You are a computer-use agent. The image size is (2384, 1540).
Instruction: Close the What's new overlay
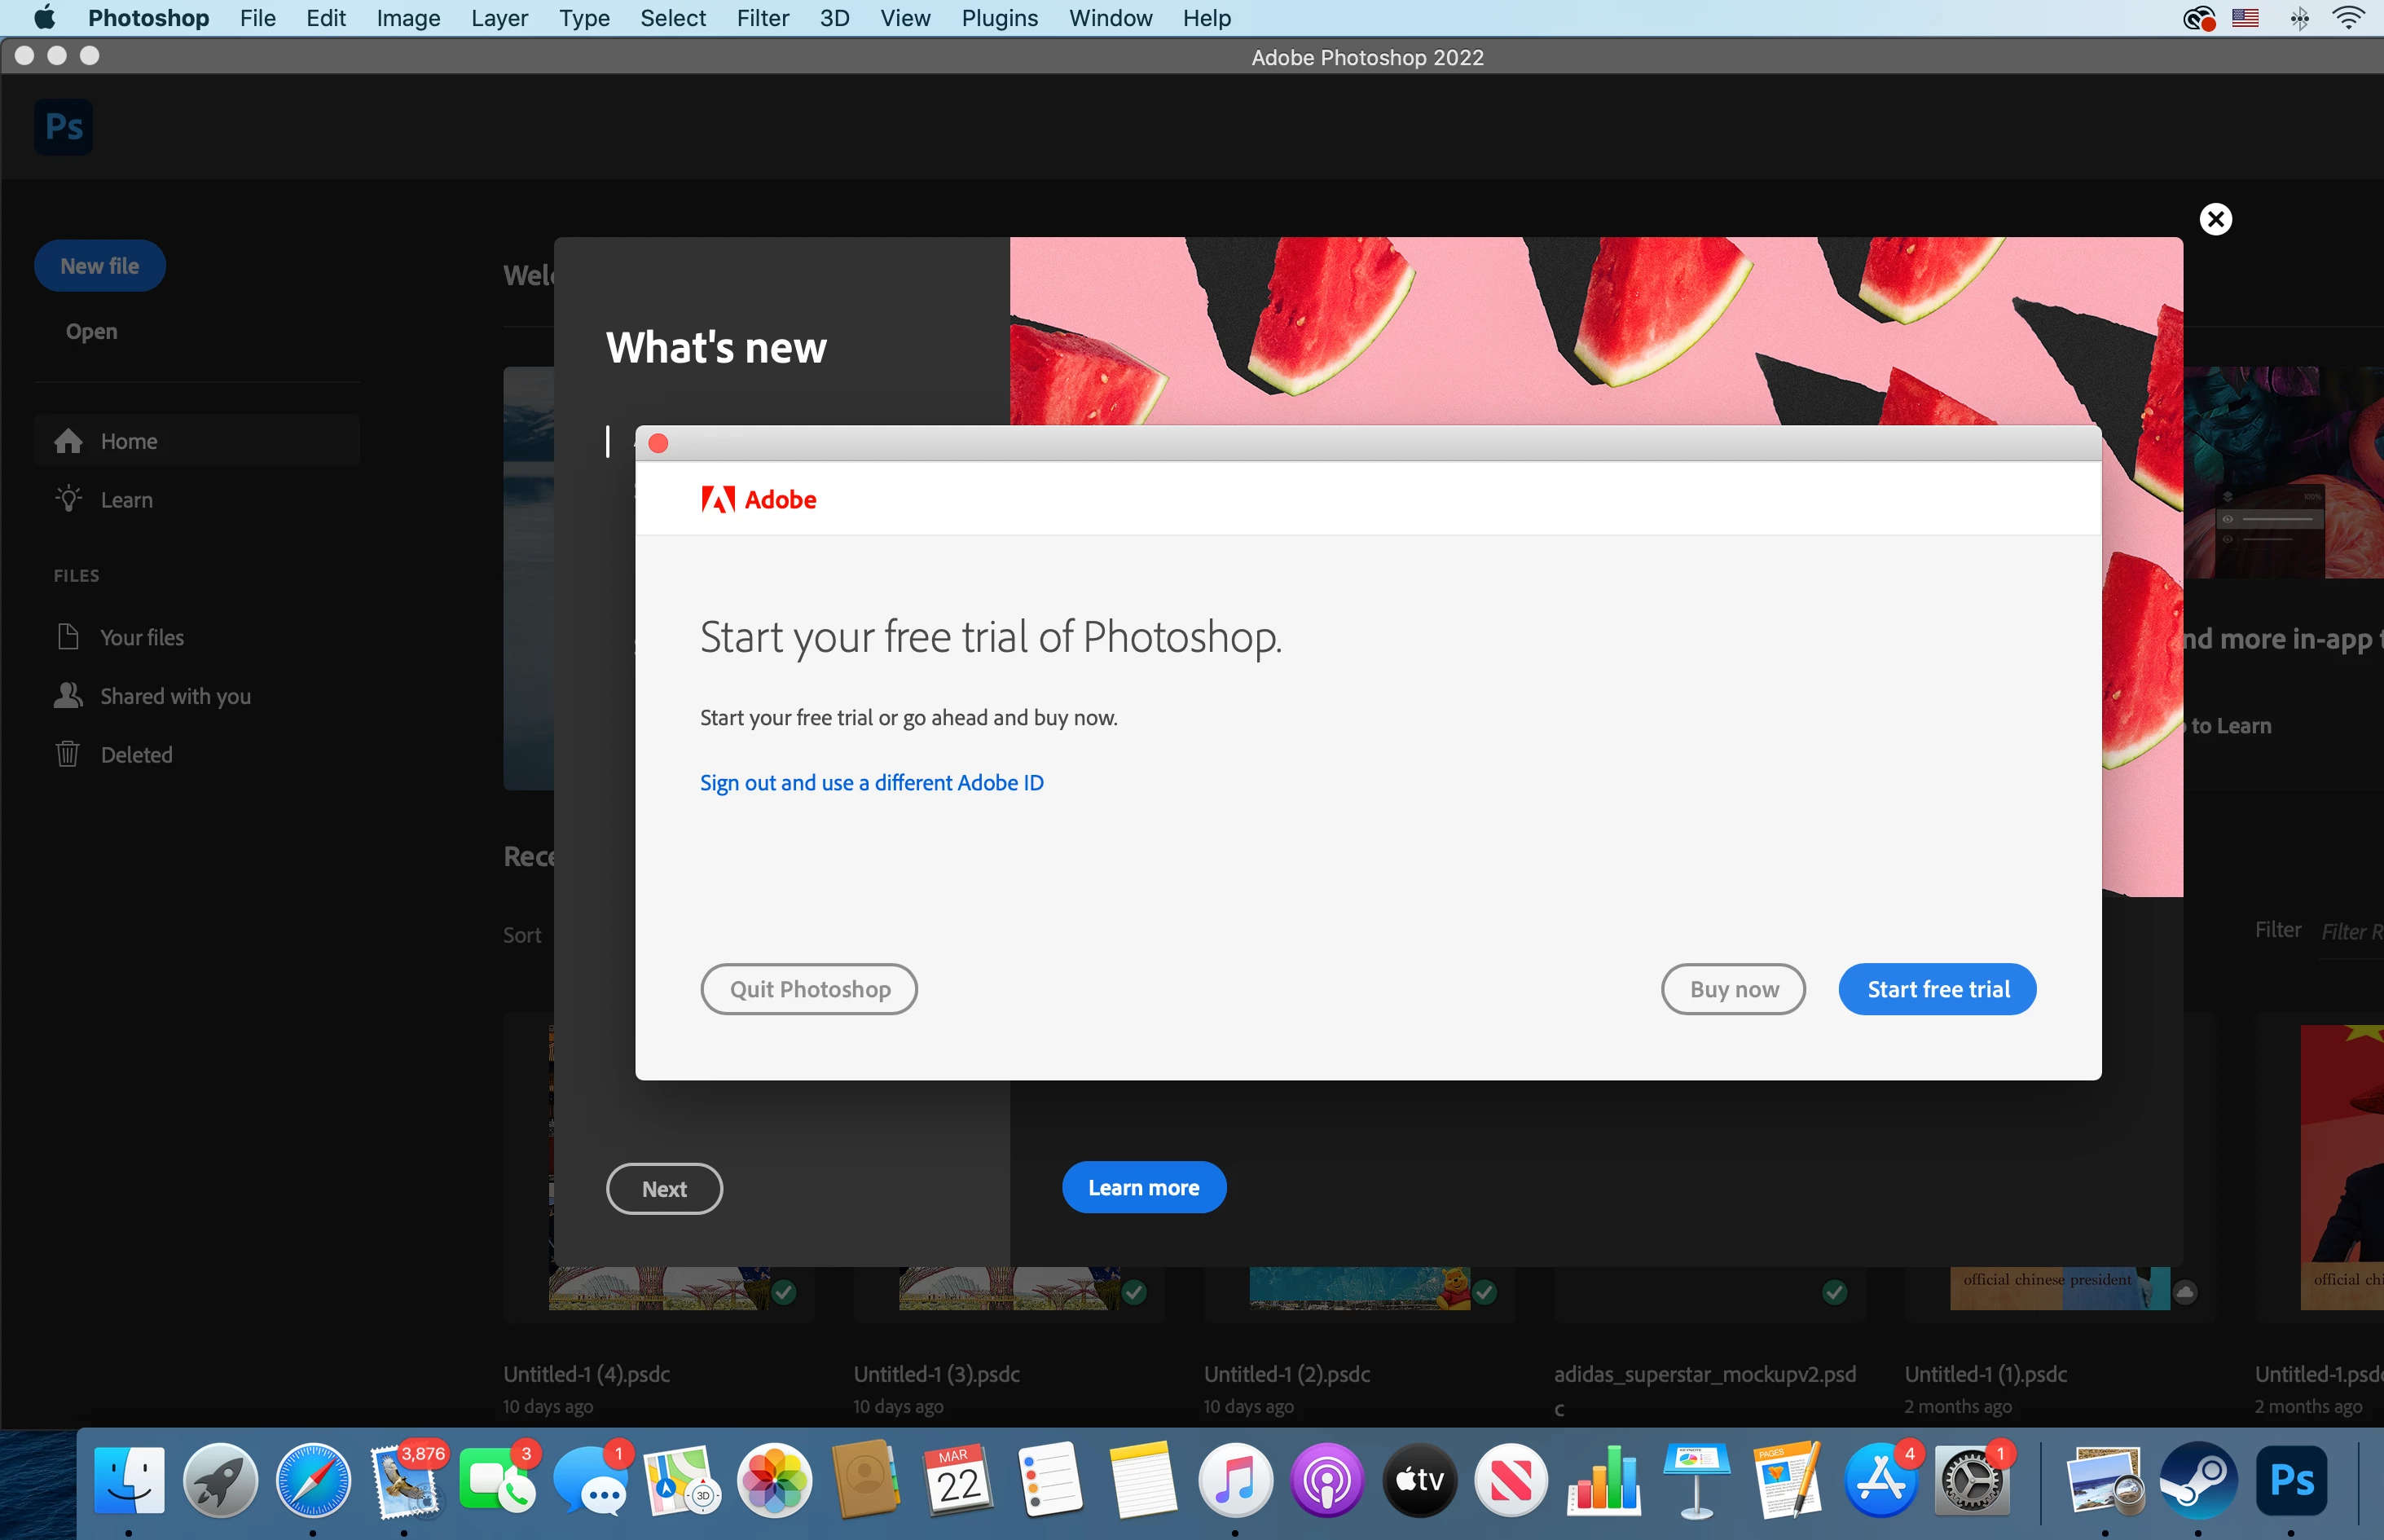(x=2215, y=219)
